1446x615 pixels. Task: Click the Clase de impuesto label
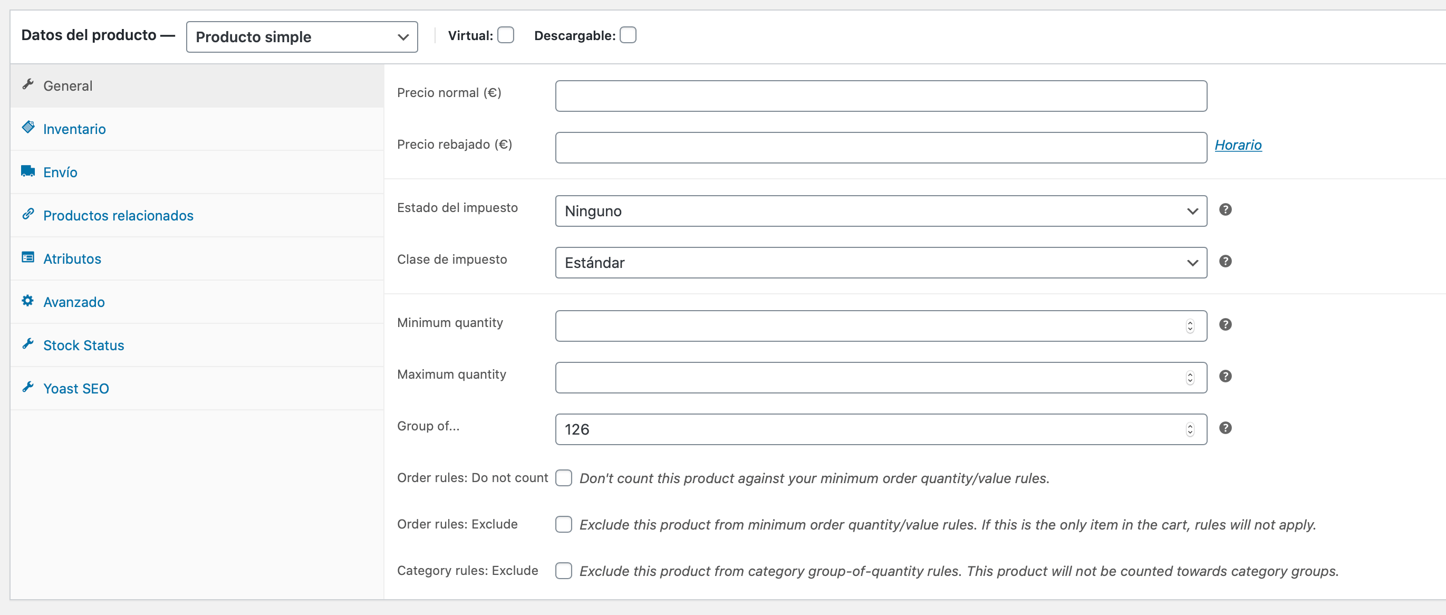point(452,260)
